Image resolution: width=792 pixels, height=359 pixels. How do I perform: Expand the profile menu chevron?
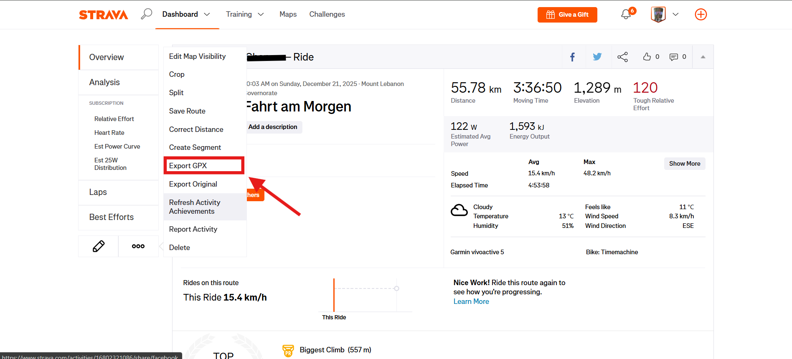675,14
